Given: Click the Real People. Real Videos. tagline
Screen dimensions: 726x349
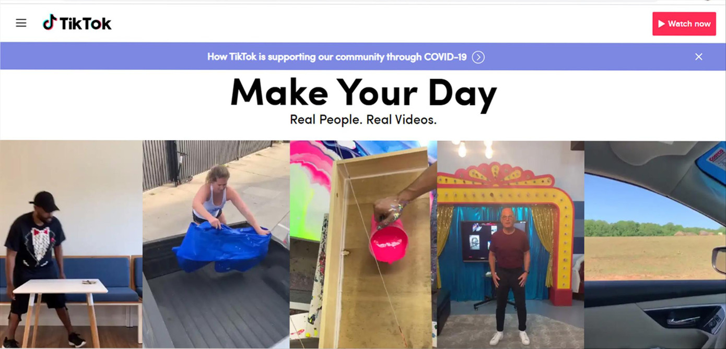Looking at the screenshot, I should 363,119.
